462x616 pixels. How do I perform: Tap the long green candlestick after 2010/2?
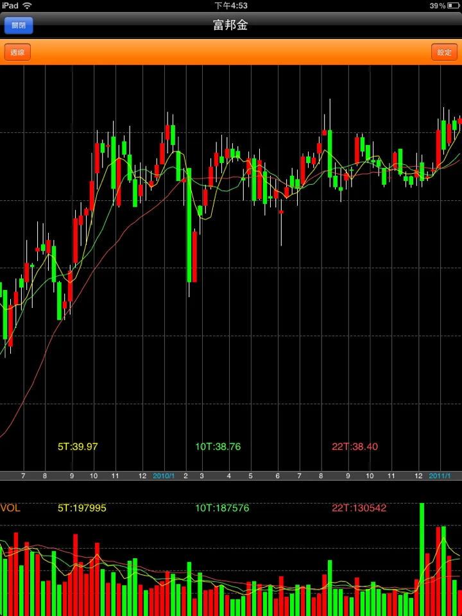189,225
